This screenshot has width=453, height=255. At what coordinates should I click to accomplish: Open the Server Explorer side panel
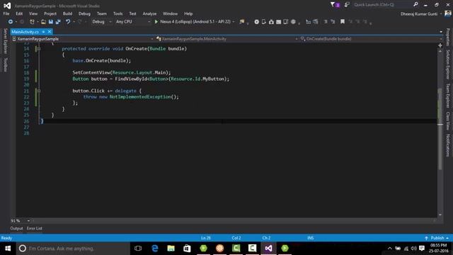(x=5, y=41)
